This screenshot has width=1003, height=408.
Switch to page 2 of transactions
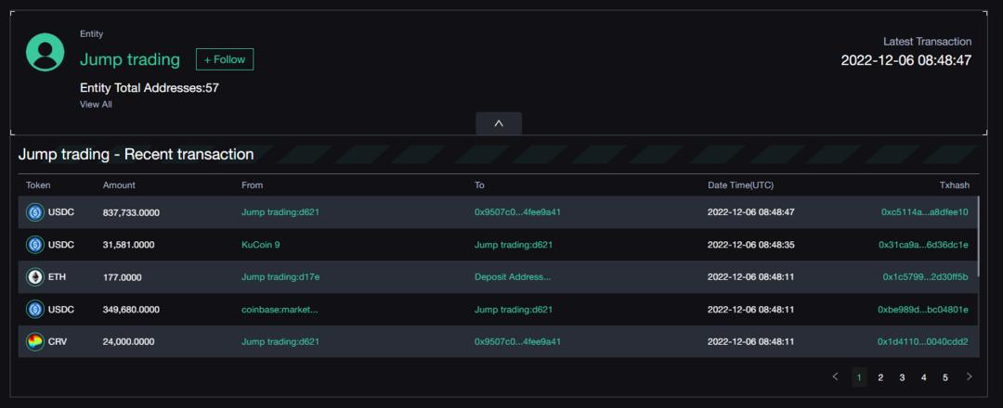[x=880, y=377]
